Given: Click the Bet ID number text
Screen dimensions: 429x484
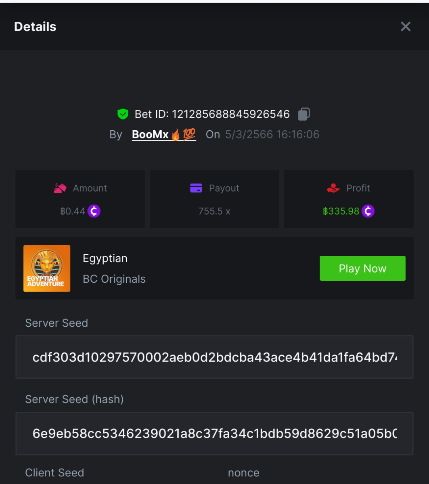Looking at the screenshot, I should click(231, 114).
